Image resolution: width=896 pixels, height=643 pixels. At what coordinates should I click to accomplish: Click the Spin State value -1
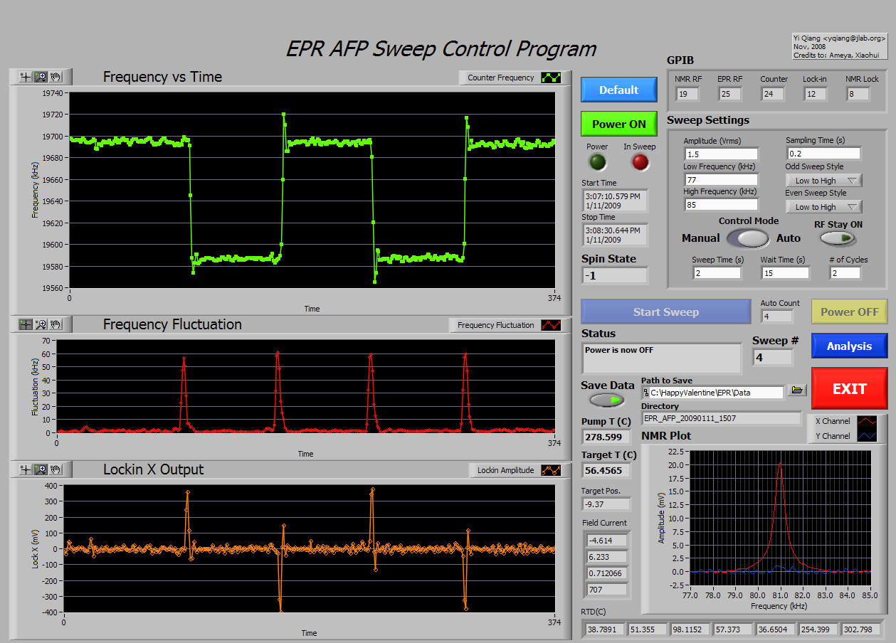[614, 276]
